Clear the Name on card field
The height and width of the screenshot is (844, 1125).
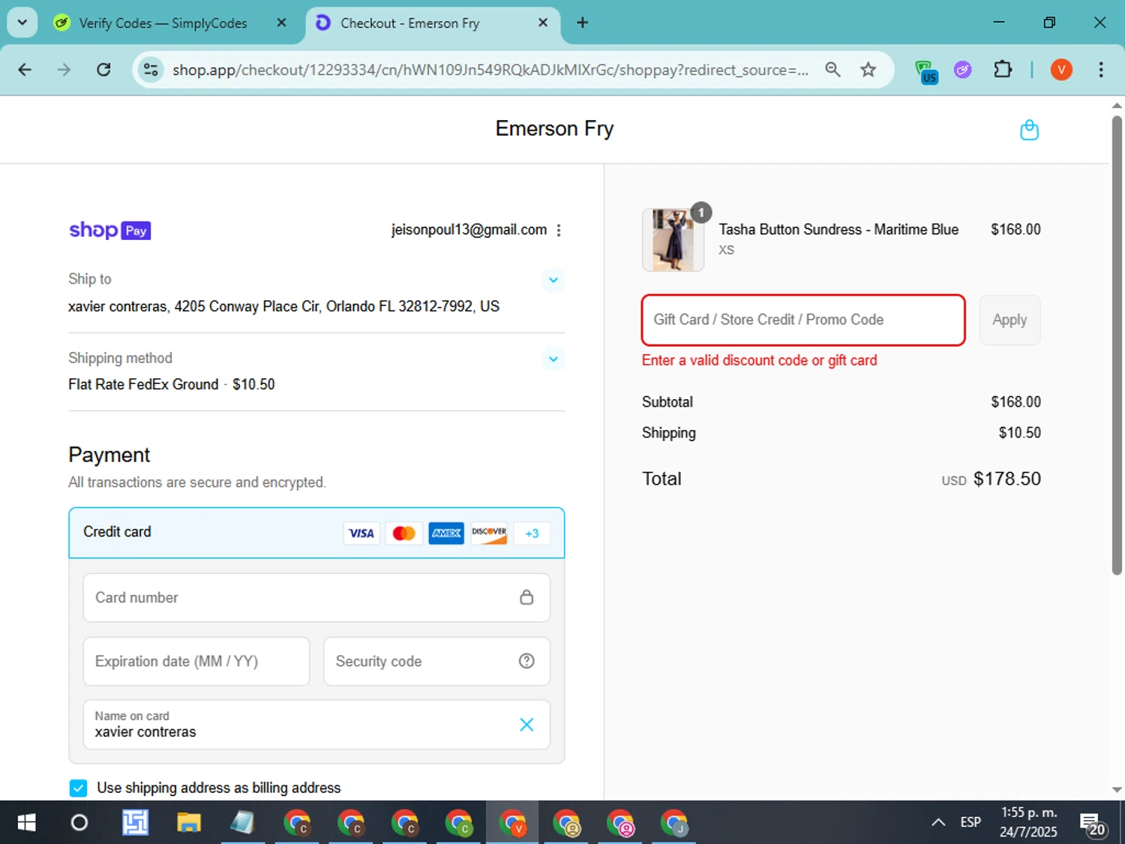tap(526, 725)
